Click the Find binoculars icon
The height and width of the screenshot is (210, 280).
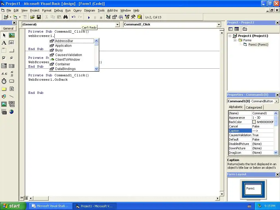[x=65, y=17]
